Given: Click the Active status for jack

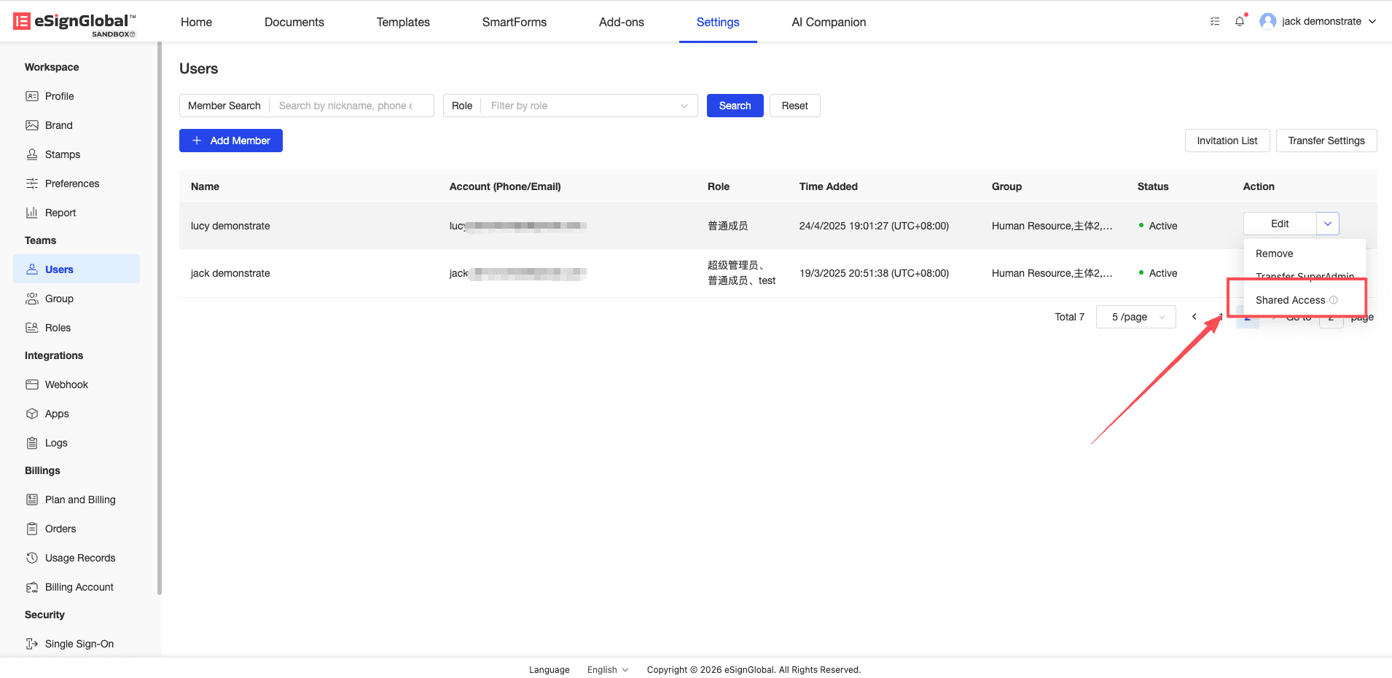Looking at the screenshot, I should coord(1158,273).
